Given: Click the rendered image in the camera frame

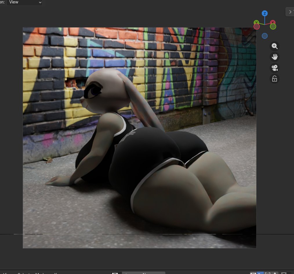Looking at the screenshot, I should tap(139, 138).
